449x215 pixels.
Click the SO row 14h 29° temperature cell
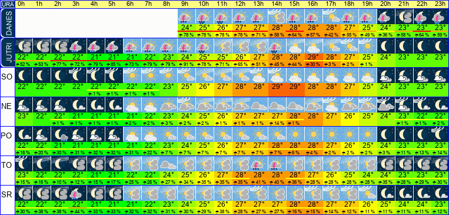[x=277, y=87]
